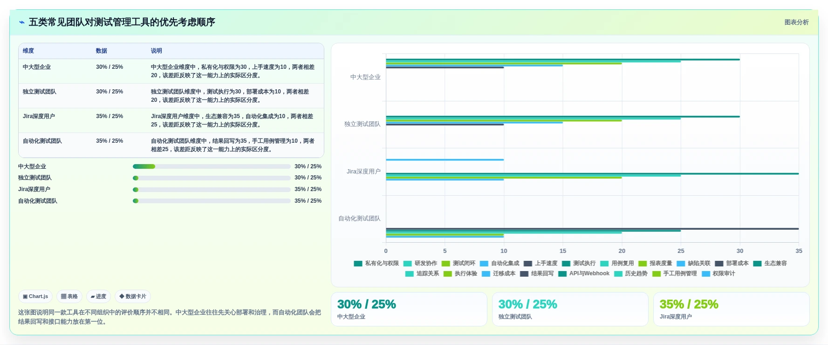This screenshot has height=345, width=828.
Task: Click the blue icon before the dashboard title
Action: click(x=21, y=22)
